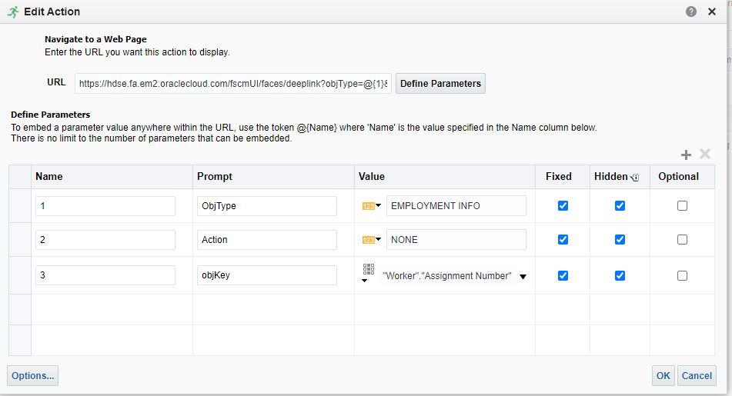Uncheck Hidden for the objKey parameter

click(x=620, y=275)
